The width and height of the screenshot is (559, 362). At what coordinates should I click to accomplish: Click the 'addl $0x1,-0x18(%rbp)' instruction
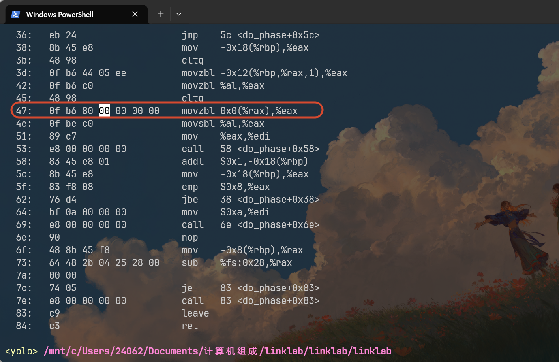(245, 162)
